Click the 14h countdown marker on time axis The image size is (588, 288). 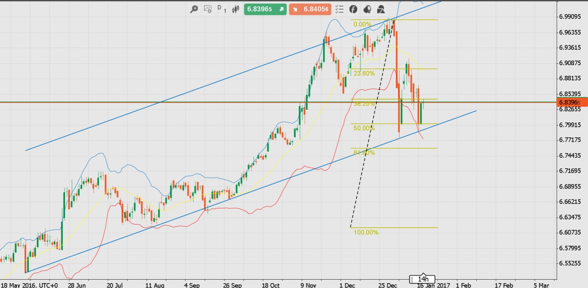422,279
